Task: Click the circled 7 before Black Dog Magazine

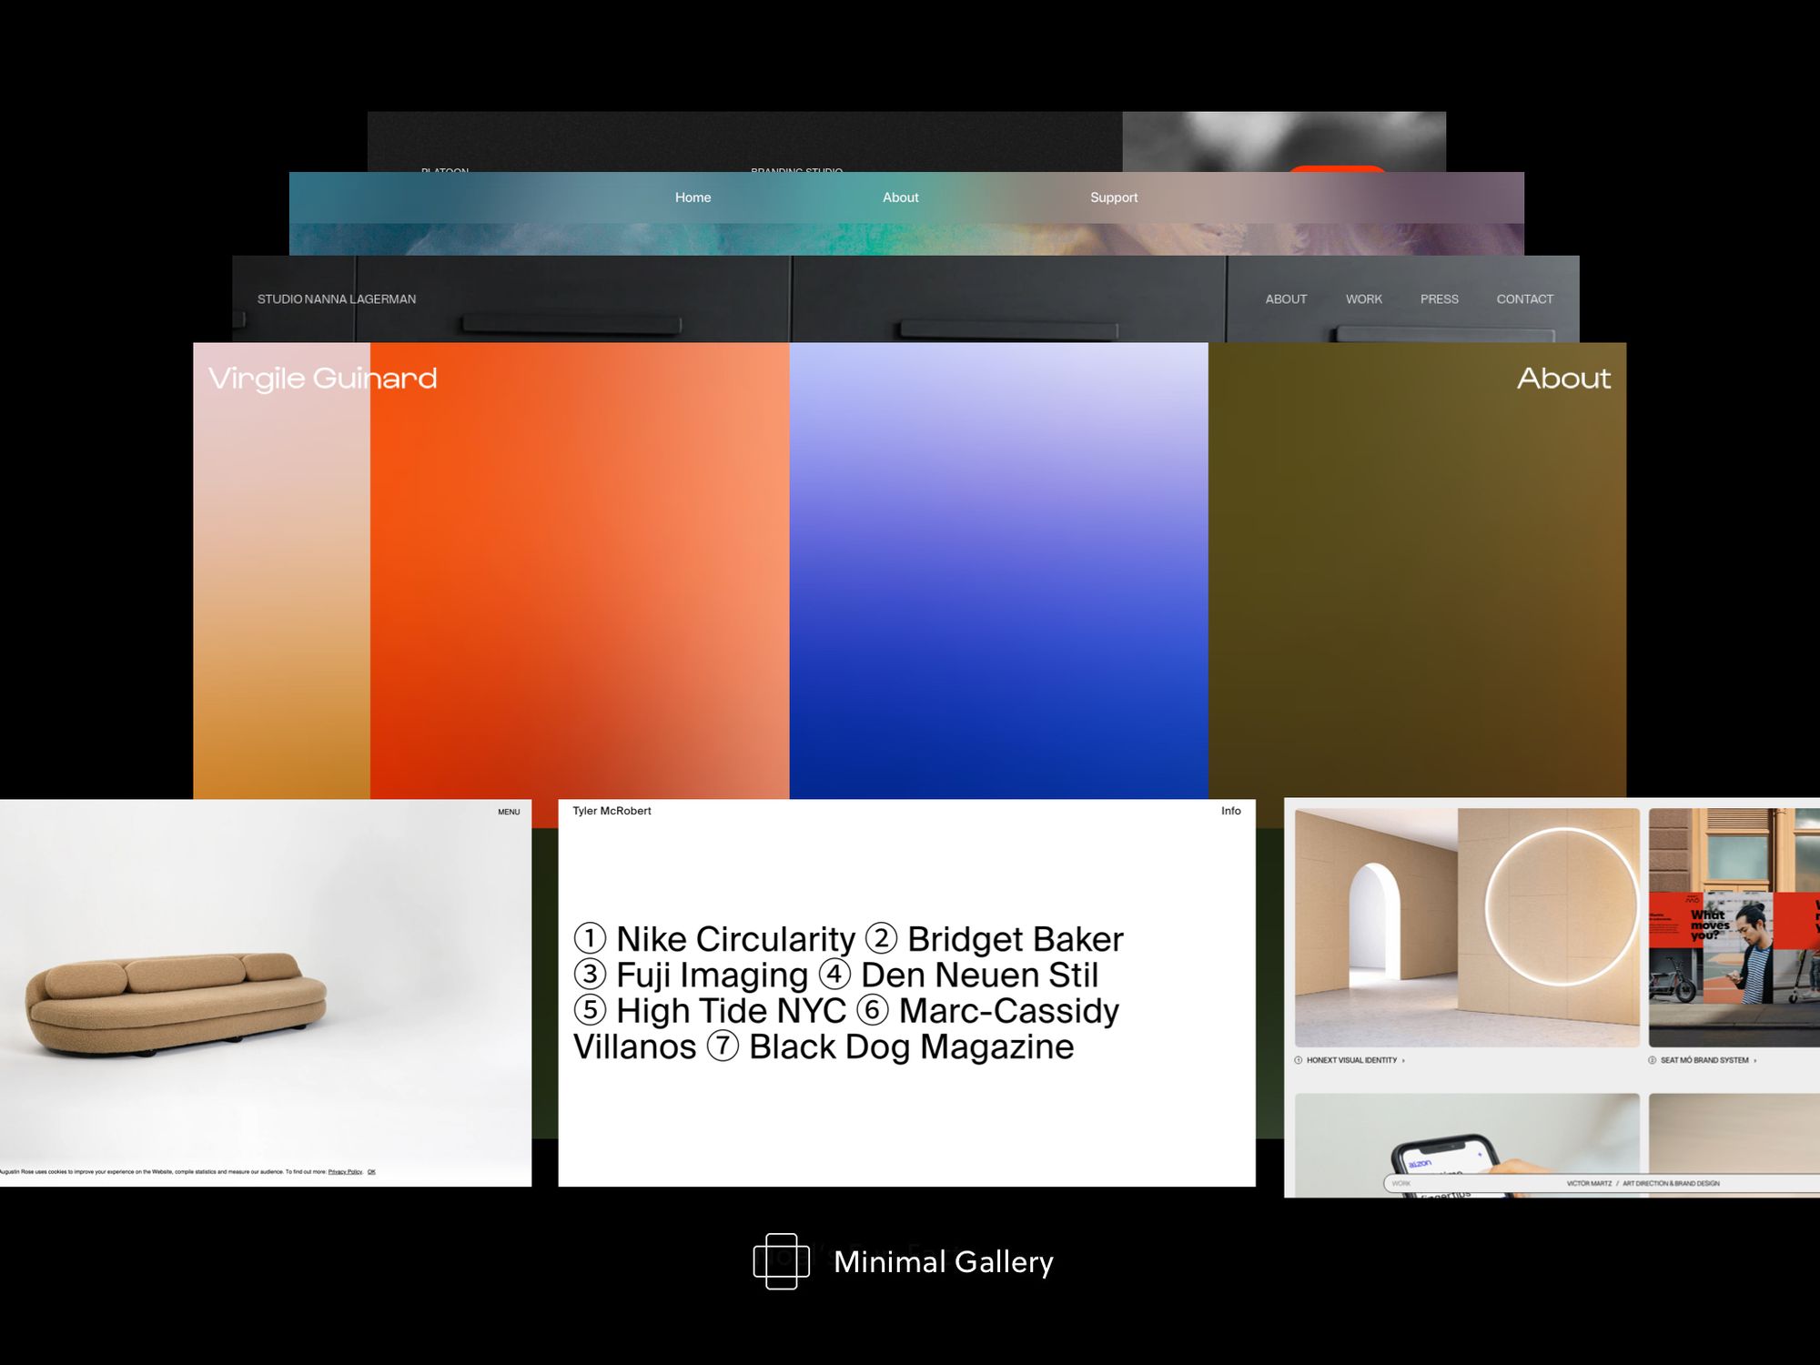Action: pos(723,1046)
